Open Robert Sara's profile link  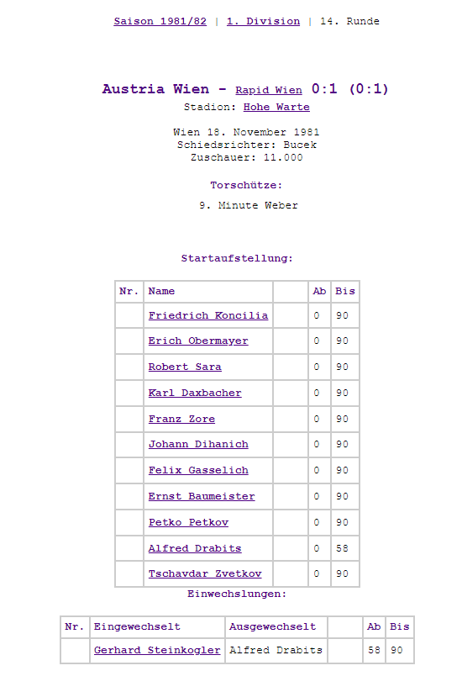point(185,367)
